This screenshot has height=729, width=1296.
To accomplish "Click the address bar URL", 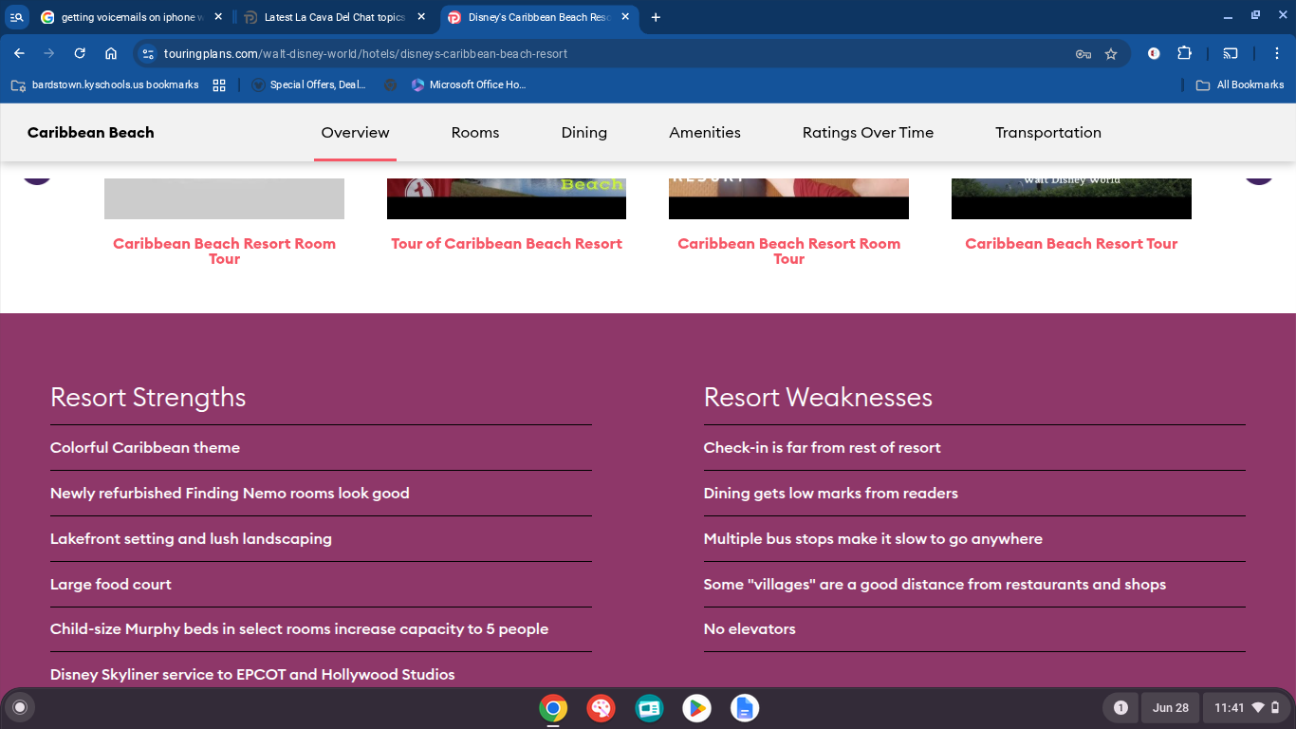I will (x=365, y=54).
